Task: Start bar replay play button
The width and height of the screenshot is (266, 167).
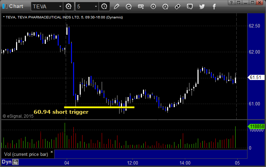Action: [x=153, y=7]
